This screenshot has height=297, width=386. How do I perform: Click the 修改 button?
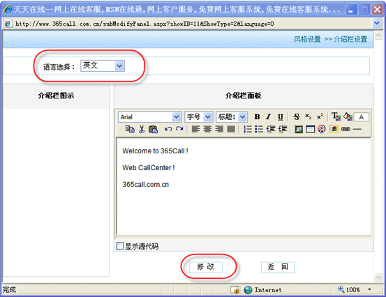[206, 267]
